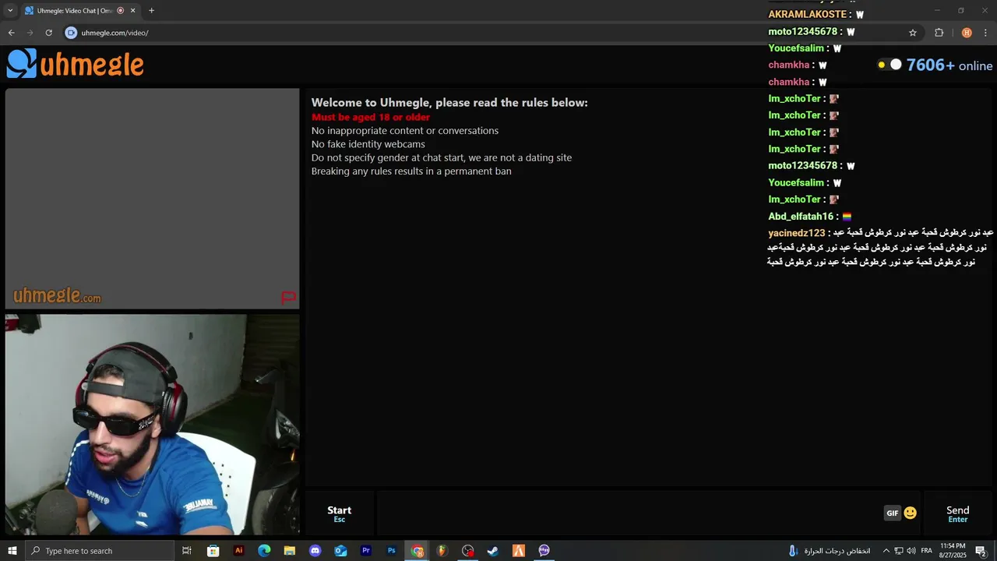This screenshot has height=561, width=997.
Task: Open FL Studio from the taskbar
Action: point(442,551)
